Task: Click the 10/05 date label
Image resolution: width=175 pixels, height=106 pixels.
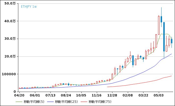Action: click(x=81, y=95)
